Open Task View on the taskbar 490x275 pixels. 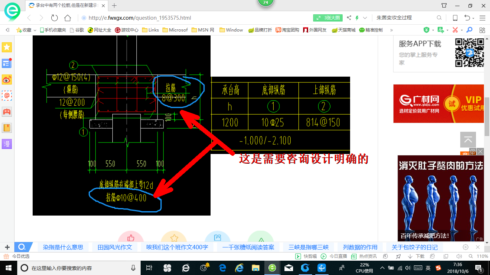(x=149, y=268)
